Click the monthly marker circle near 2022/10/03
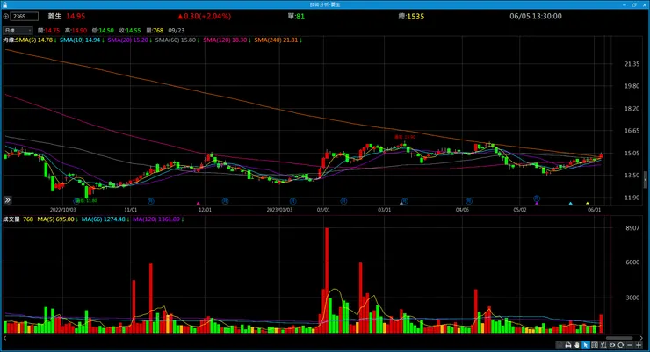The width and height of the screenshot is (650, 352). coord(76,201)
